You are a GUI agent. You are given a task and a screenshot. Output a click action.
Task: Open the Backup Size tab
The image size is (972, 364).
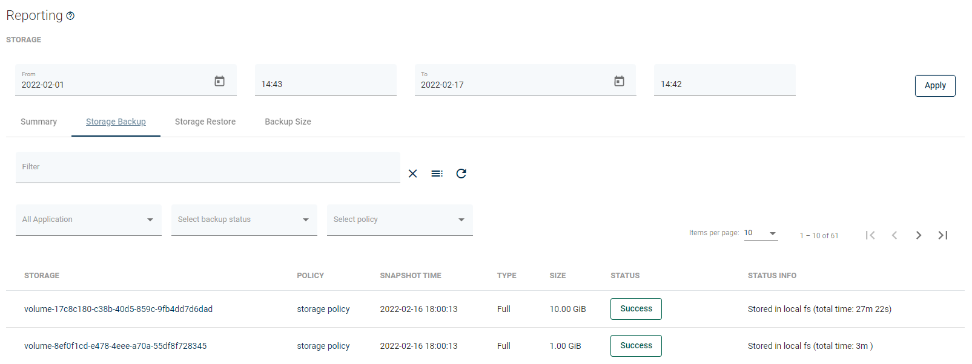click(288, 122)
